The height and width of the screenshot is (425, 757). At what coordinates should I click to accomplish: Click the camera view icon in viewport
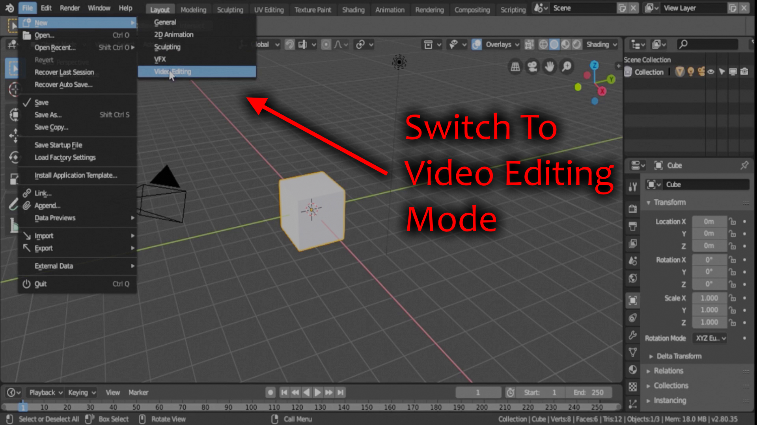(x=532, y=67)
